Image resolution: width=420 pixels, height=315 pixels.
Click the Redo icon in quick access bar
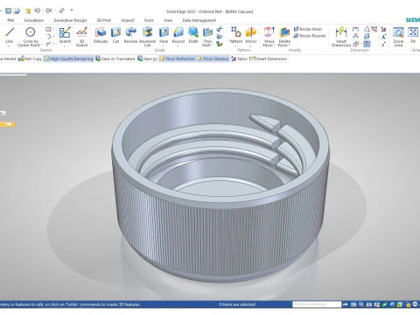[48, 10]
